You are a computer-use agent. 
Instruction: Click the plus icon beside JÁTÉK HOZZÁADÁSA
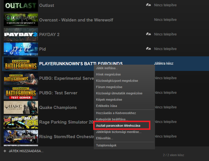[x=5, y=151]
